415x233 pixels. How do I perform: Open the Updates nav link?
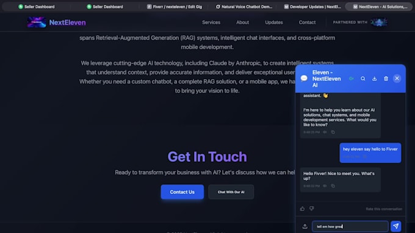pyautogui.click(x=274, y=23)
